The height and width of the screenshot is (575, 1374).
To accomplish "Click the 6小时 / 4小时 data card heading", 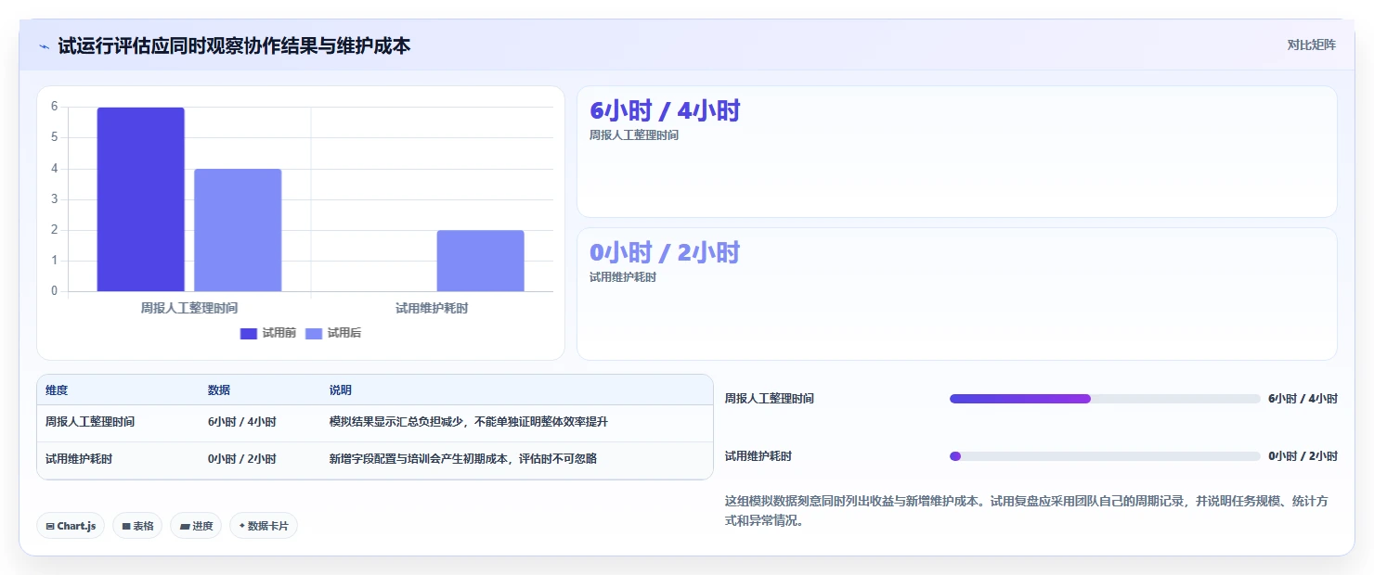I will [665, 111].
